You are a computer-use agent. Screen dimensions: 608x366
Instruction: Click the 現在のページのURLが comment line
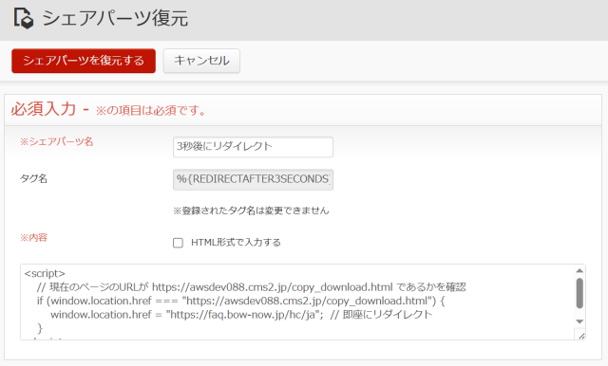pyautogui.click(x=251, y=287)
